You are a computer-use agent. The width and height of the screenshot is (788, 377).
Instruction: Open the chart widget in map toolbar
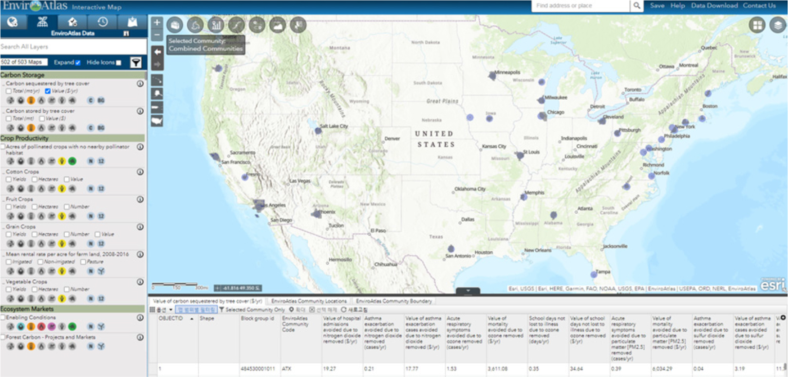pos(216,25)
